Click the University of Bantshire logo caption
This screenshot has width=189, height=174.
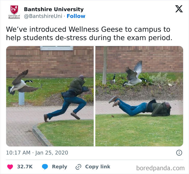[x=14, y=17]
